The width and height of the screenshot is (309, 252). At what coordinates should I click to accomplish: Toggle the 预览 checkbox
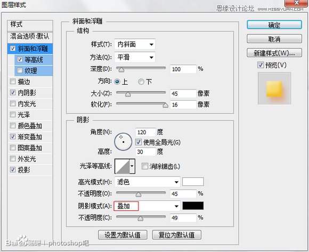261,65
